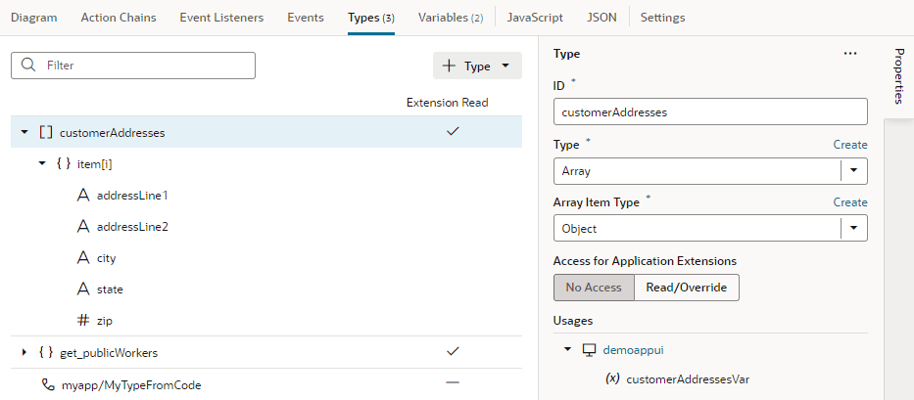Click the curly braces icon beside item[i]
914x400 pixels.
[x=64, y=164]
